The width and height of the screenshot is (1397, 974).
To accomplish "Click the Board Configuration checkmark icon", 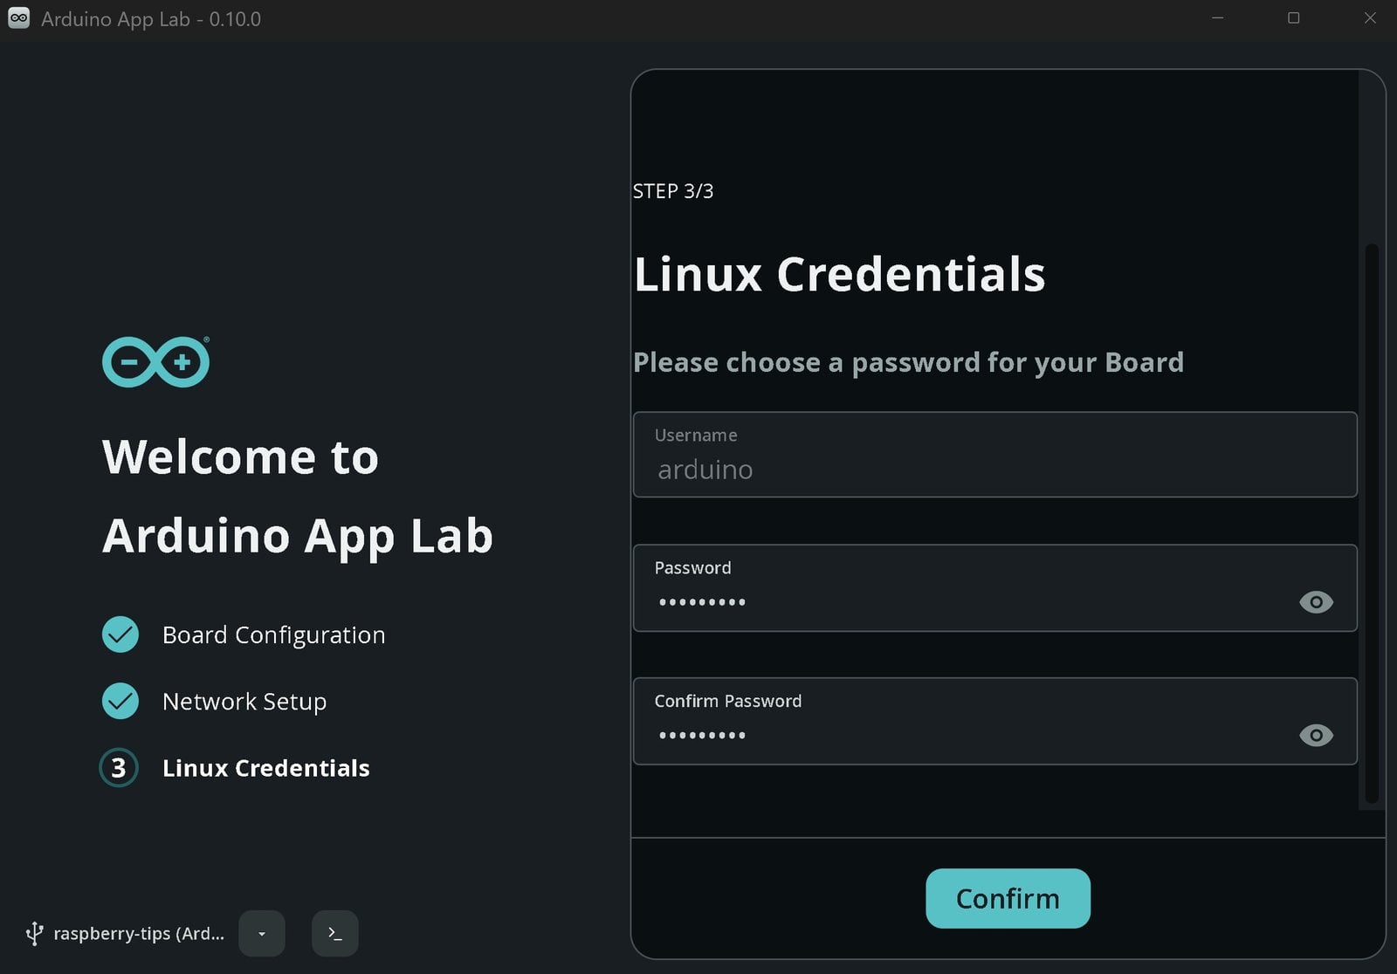I will 120,634.
